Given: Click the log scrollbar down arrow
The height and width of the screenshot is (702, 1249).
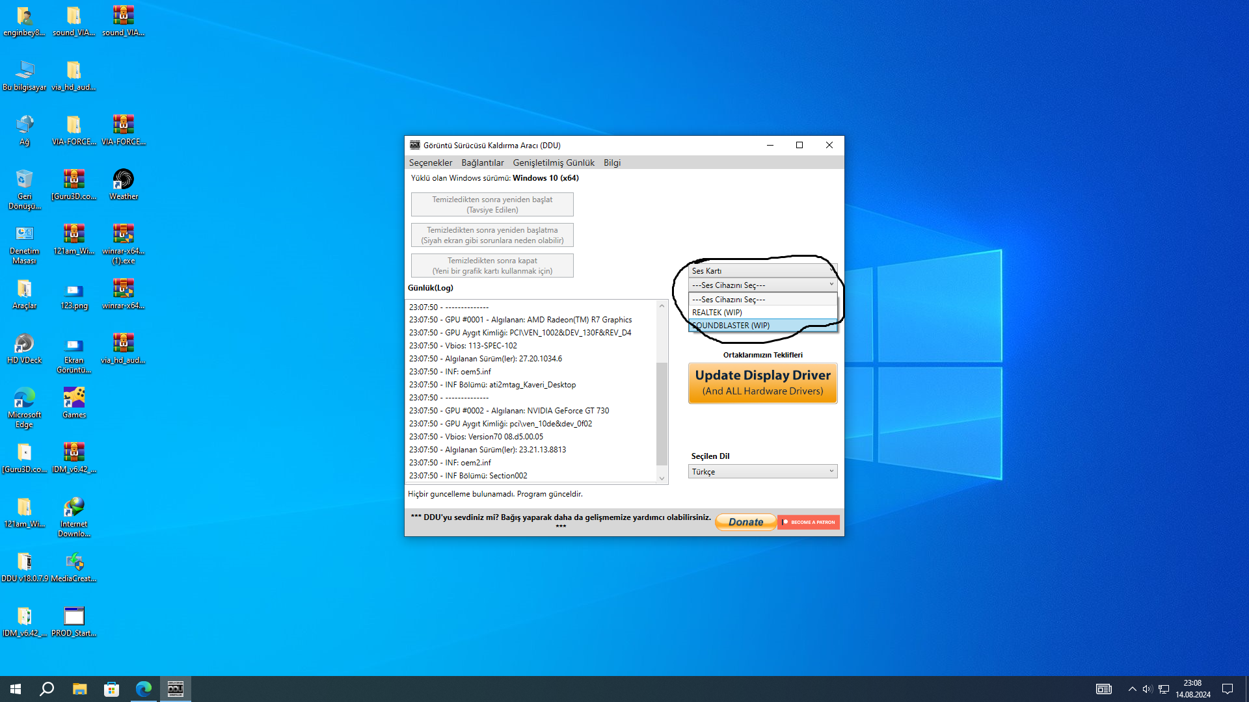Looking at the screenshot, I should click(x=662, y=478).
